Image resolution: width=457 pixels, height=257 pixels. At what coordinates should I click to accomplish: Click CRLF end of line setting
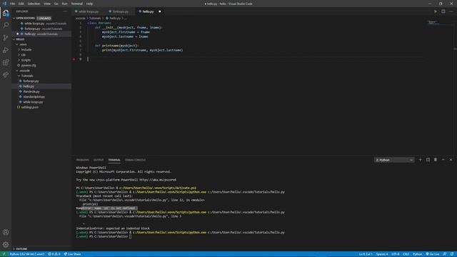406,254
